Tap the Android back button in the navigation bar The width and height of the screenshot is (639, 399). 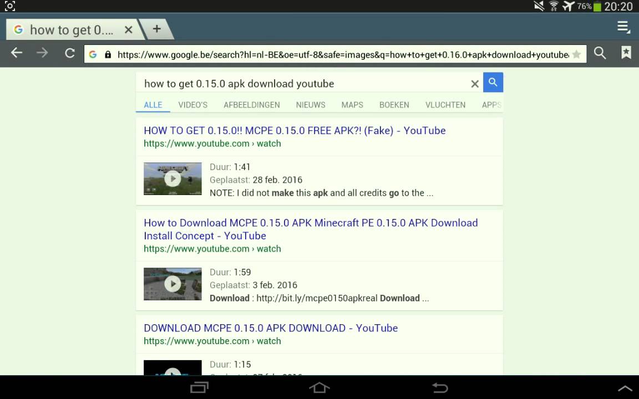[440, 387]
